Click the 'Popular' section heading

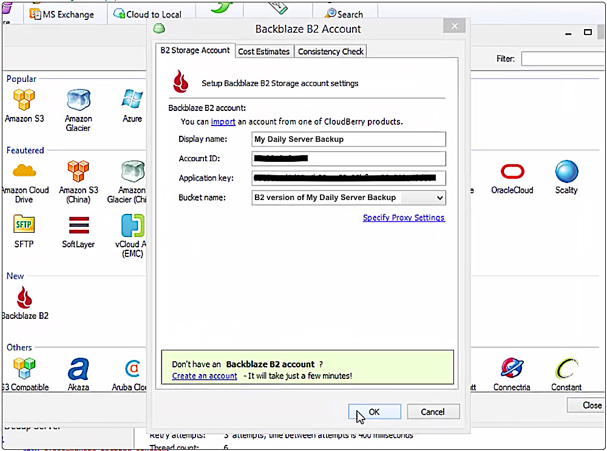[21, 79]
